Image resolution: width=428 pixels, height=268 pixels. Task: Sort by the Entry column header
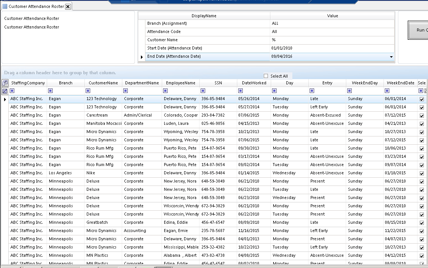pos(327,83)
